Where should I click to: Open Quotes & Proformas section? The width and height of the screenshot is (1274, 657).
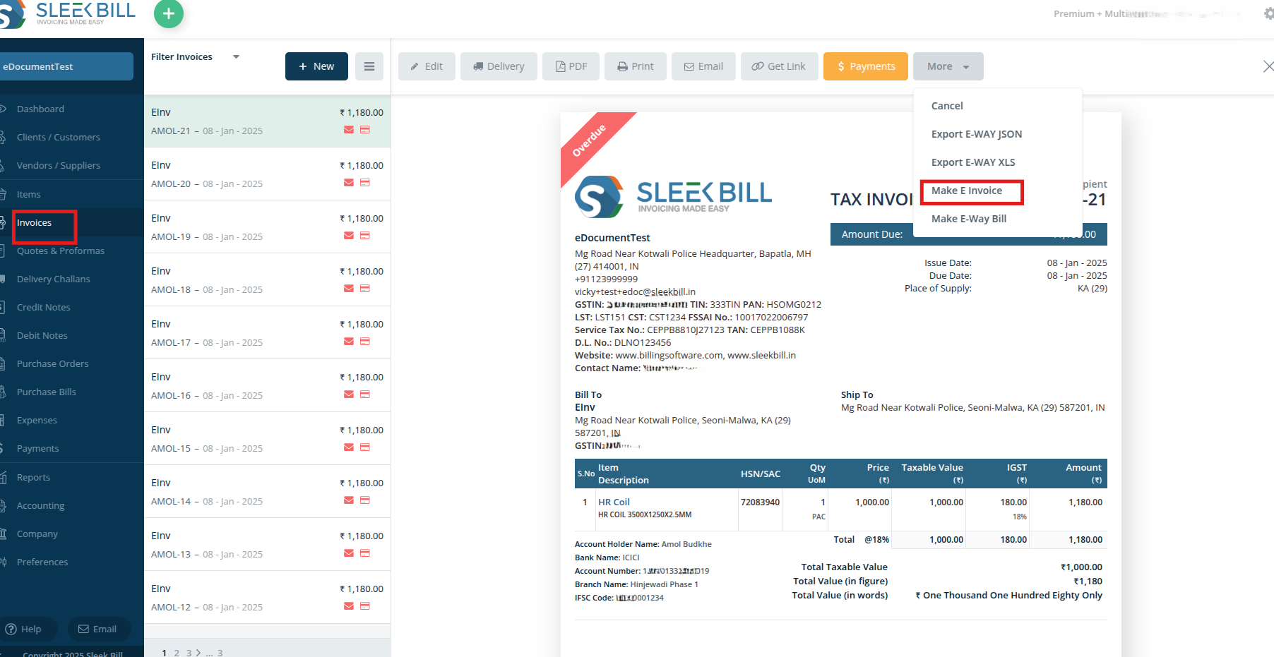point(61,251)
